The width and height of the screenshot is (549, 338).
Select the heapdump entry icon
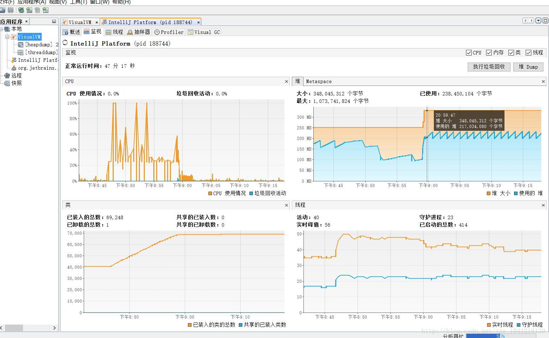click(21, 45)
